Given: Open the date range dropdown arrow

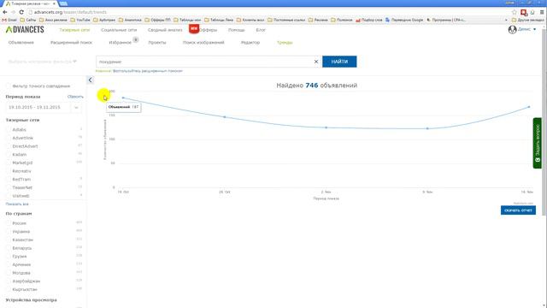Looking at the screenshot, I should [x=76, y=108].
